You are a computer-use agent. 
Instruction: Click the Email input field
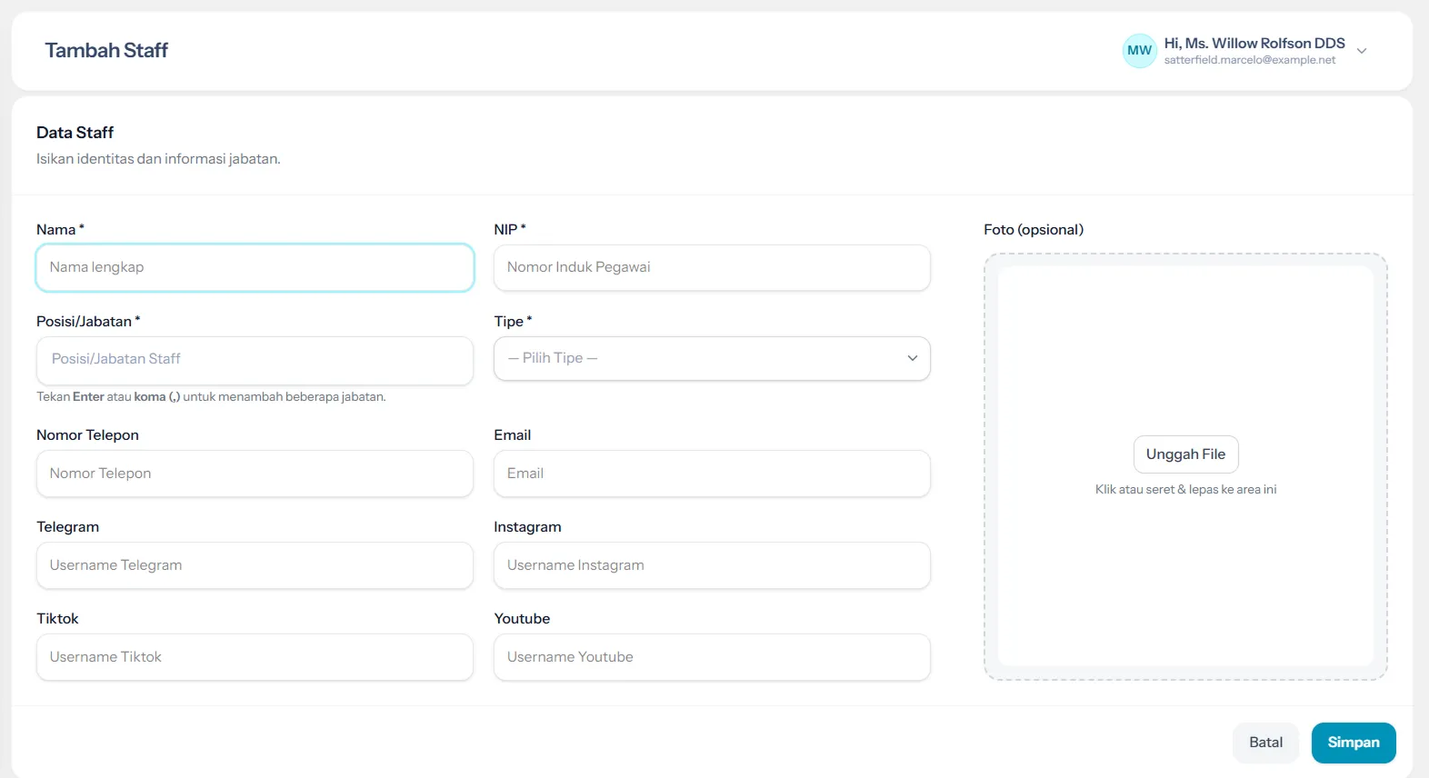click(712, 474)
